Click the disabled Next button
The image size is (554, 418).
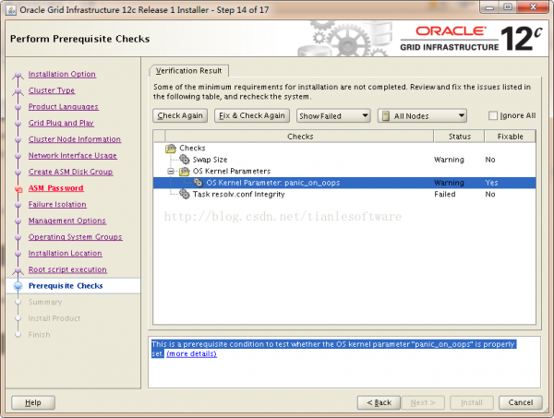(423, 402)
